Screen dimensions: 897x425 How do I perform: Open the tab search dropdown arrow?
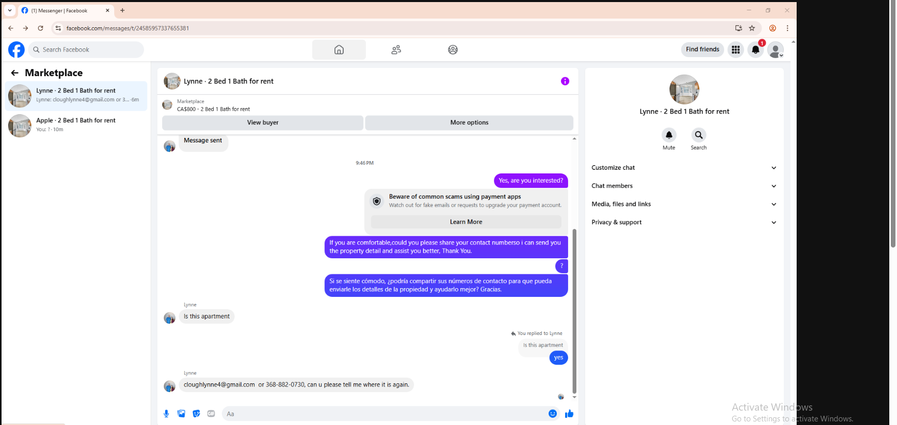tap(10, 10)
